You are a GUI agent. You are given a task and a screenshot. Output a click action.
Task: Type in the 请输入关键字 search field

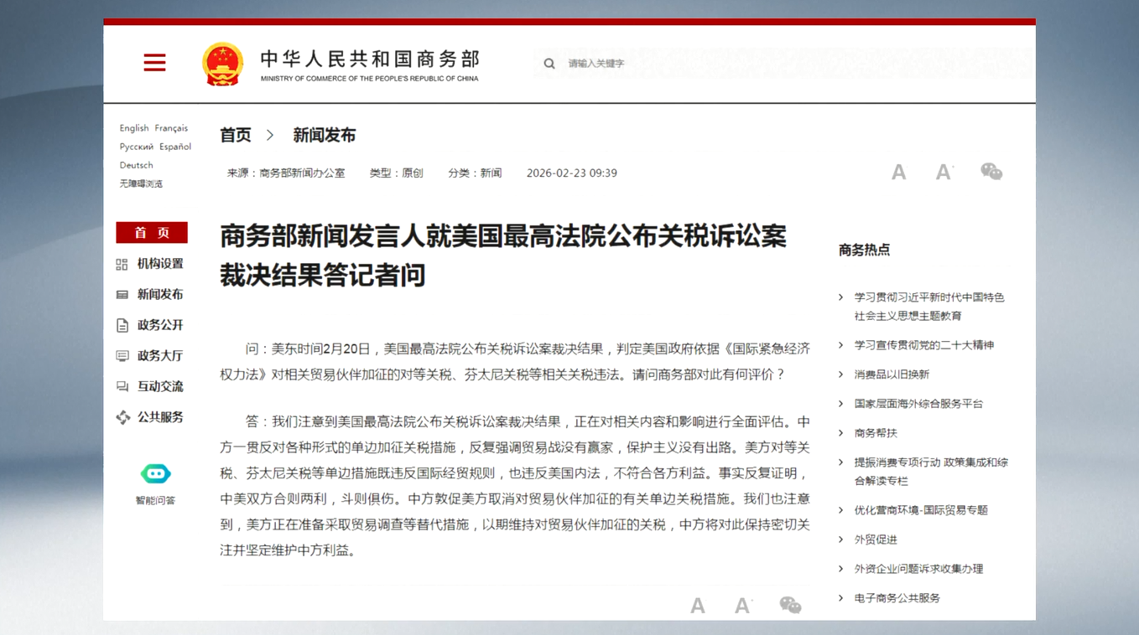click(x=671, y=64)
